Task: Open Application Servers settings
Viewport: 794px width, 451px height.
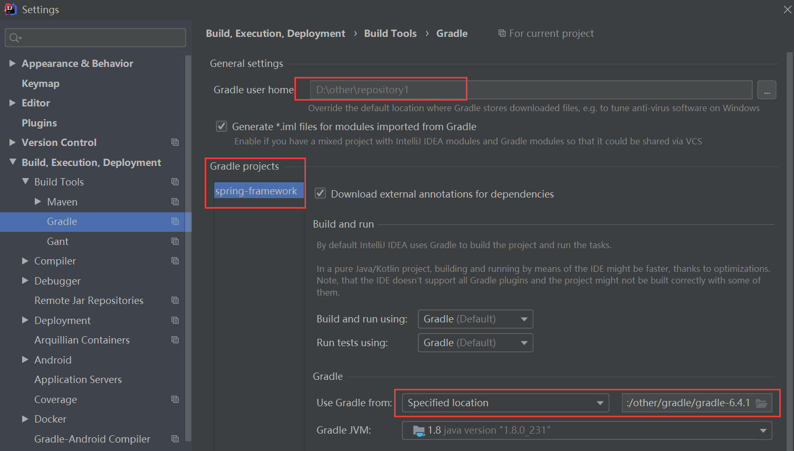Action: (x=78, y=379)
